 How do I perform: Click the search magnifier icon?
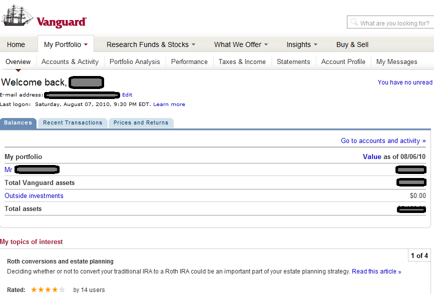354,22
